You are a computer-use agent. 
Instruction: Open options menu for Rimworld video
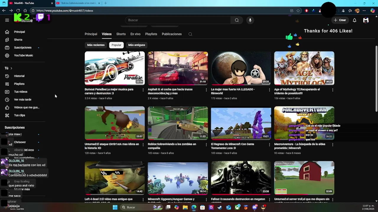[x=269, y=90]
